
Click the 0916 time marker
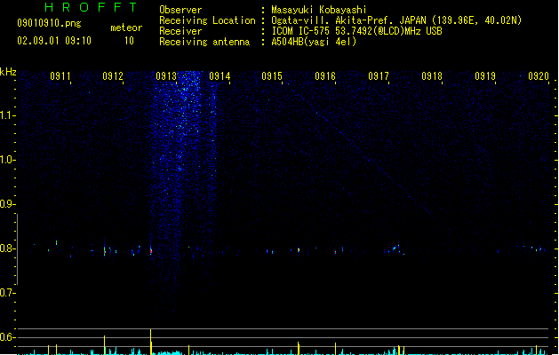[x=325, y=76]
